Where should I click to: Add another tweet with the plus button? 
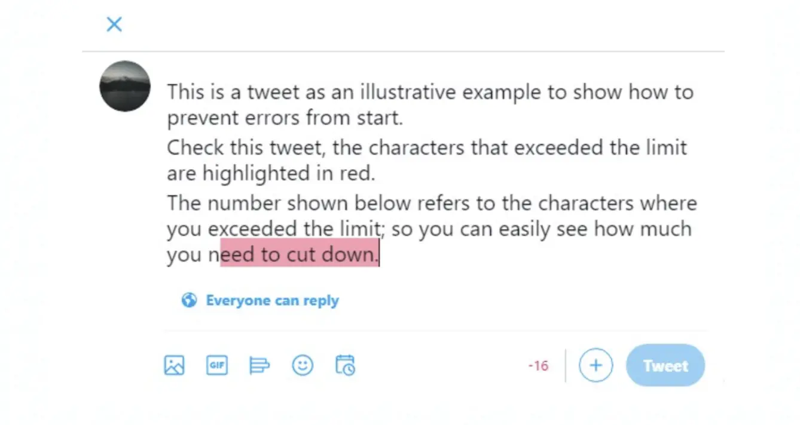(596, 365)
